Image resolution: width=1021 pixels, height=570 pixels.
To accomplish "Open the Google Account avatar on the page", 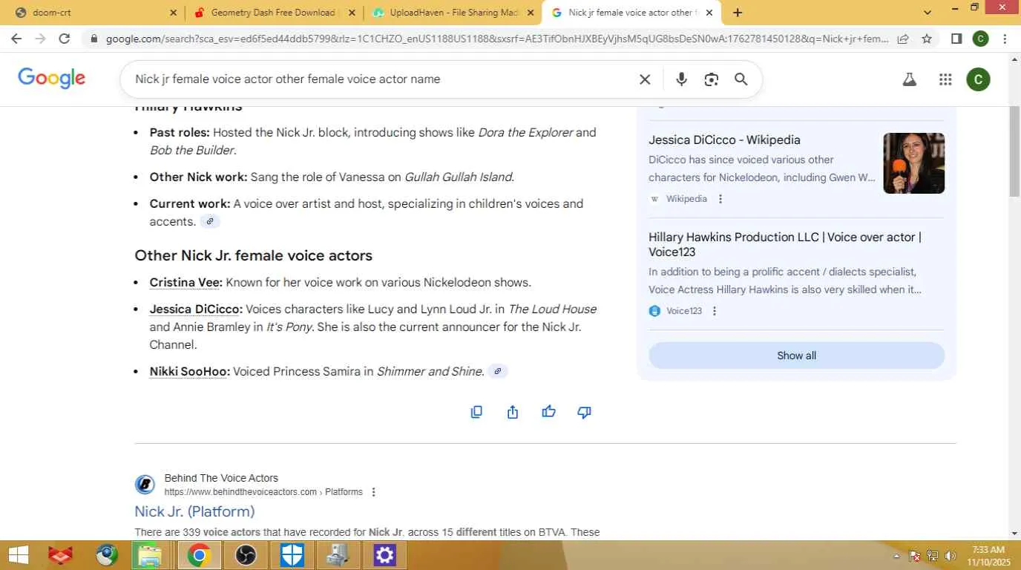I will click(x=978, y=79).
